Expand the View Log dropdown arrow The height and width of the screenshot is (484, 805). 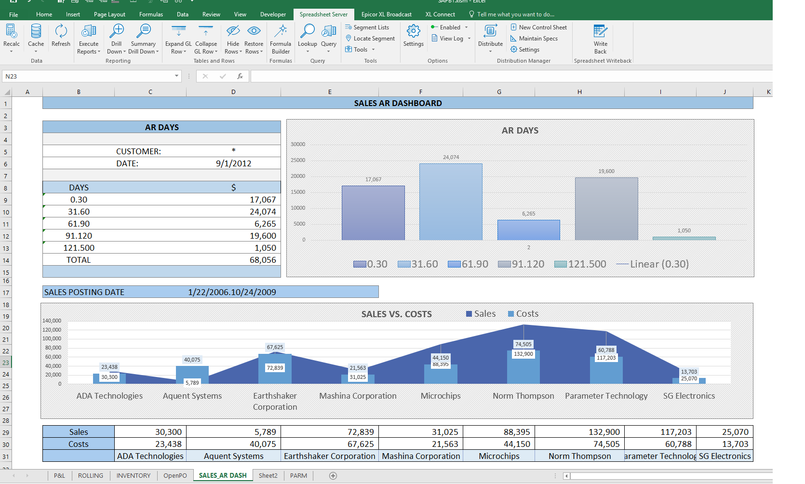pyautogui.click(x=469, y=39)
